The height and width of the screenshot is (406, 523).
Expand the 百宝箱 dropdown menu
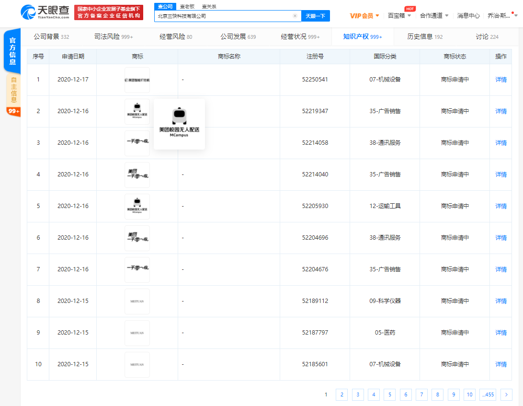click(x=398, y=15)
